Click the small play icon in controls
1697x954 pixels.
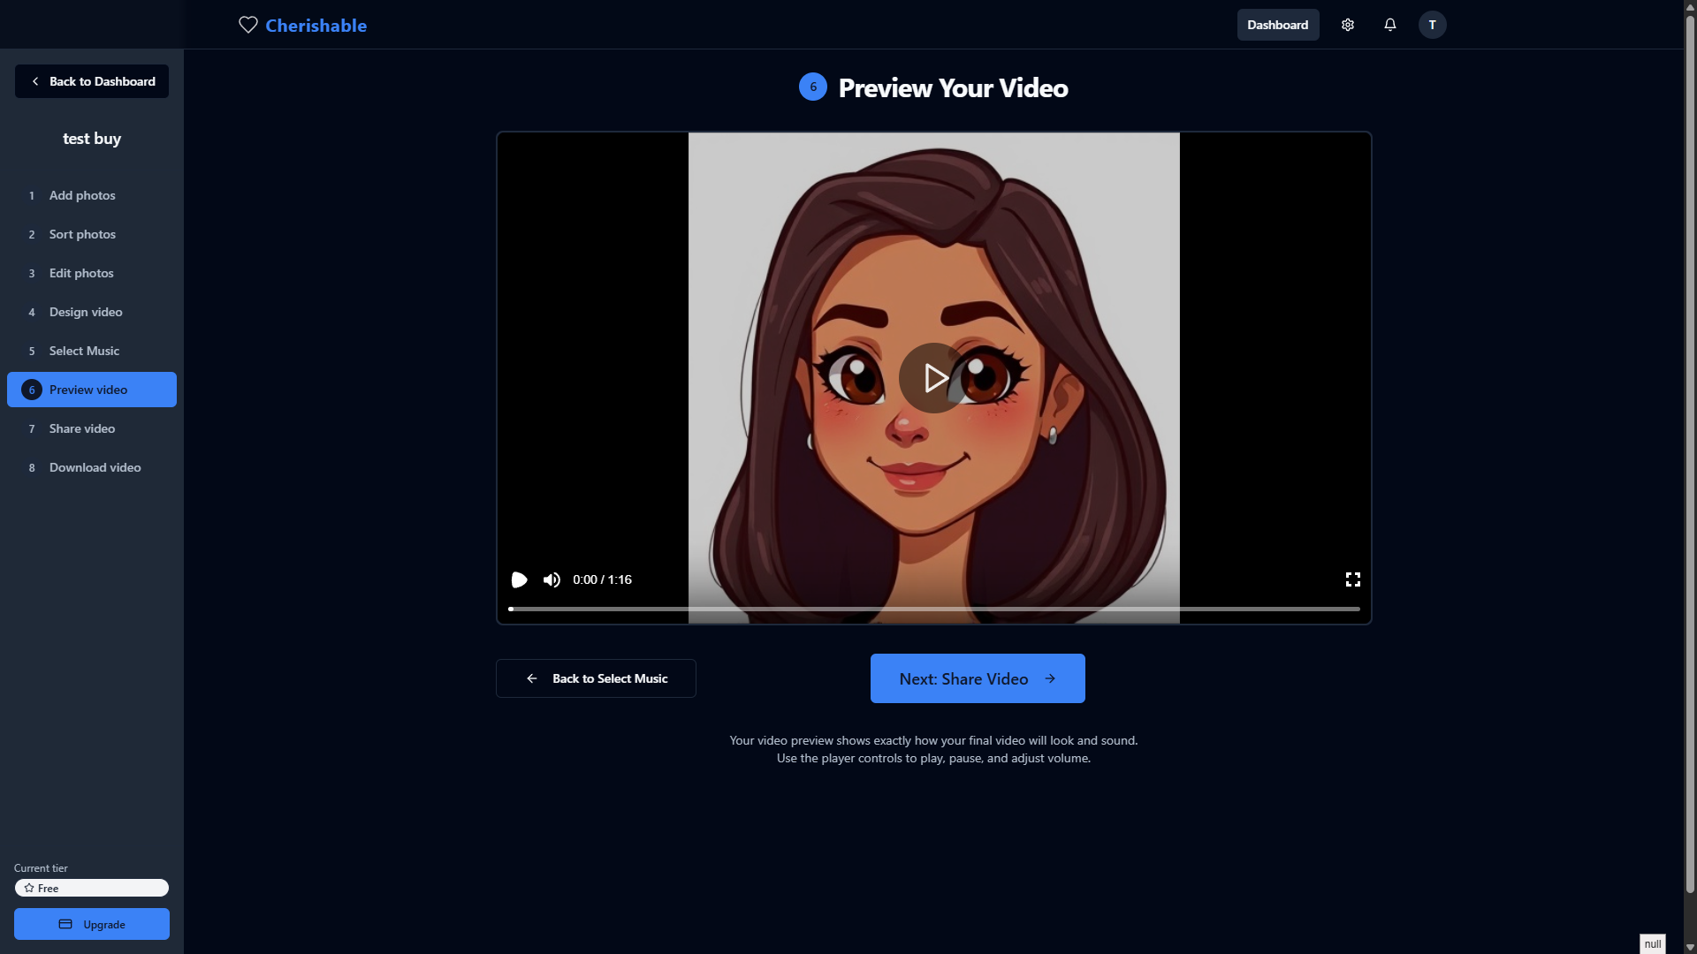point(519,579)
